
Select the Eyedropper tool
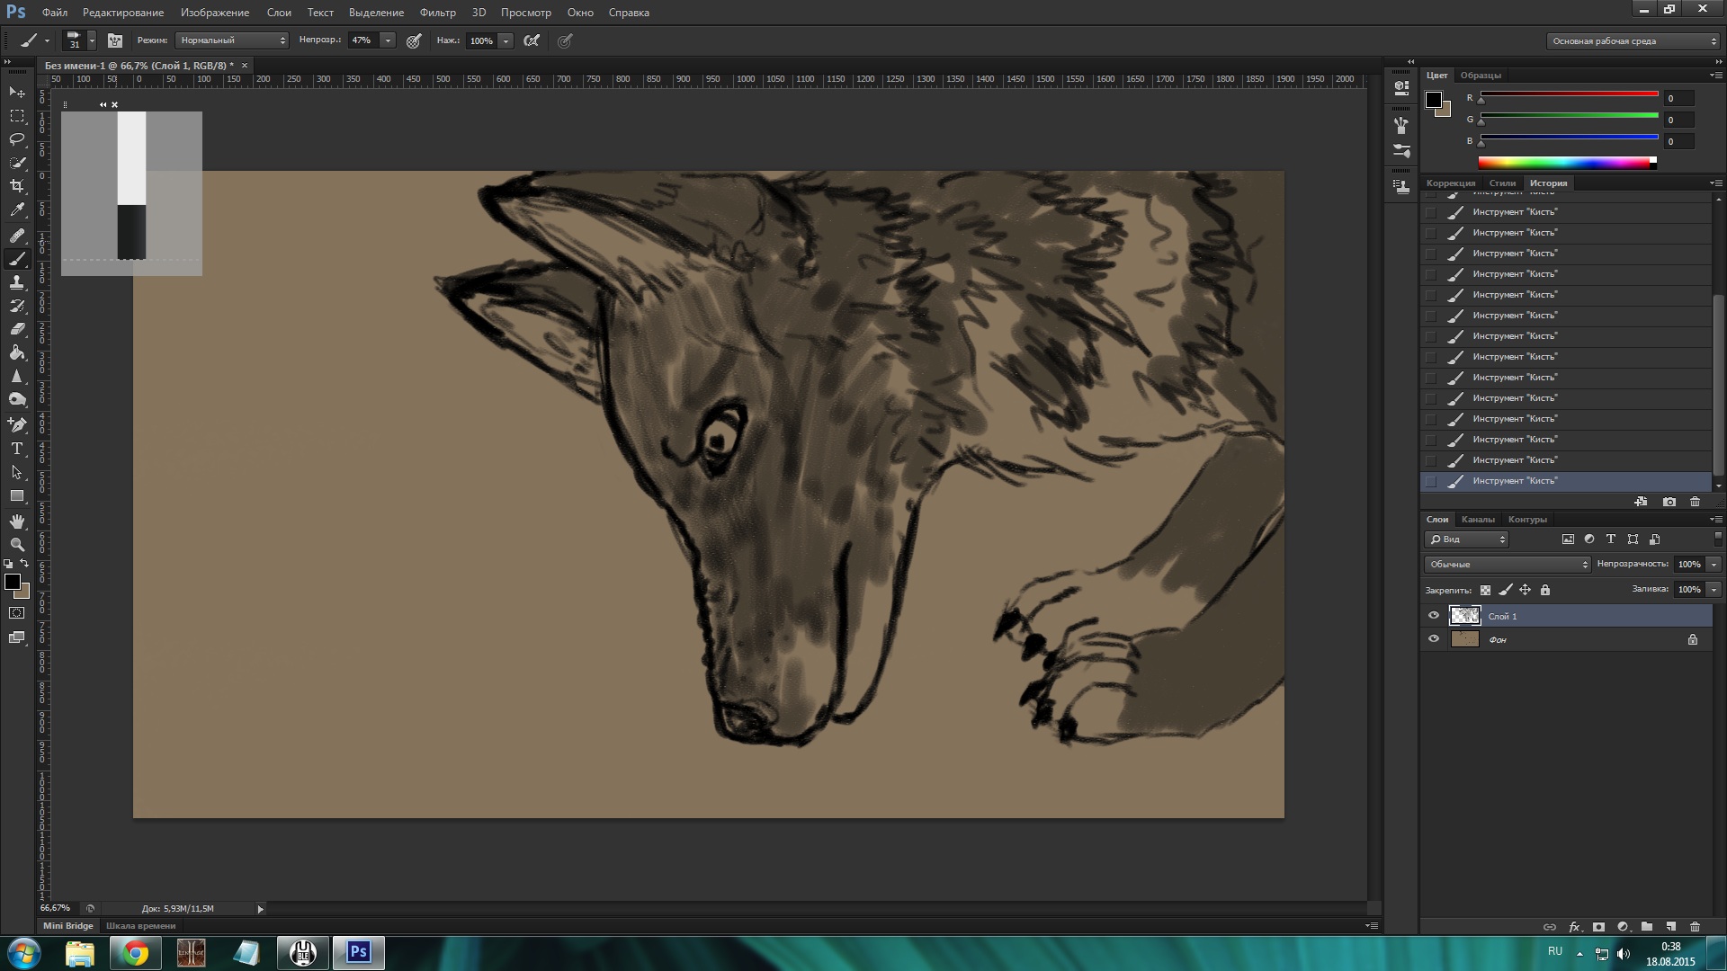pyautogui.click(x=16, y=210)
